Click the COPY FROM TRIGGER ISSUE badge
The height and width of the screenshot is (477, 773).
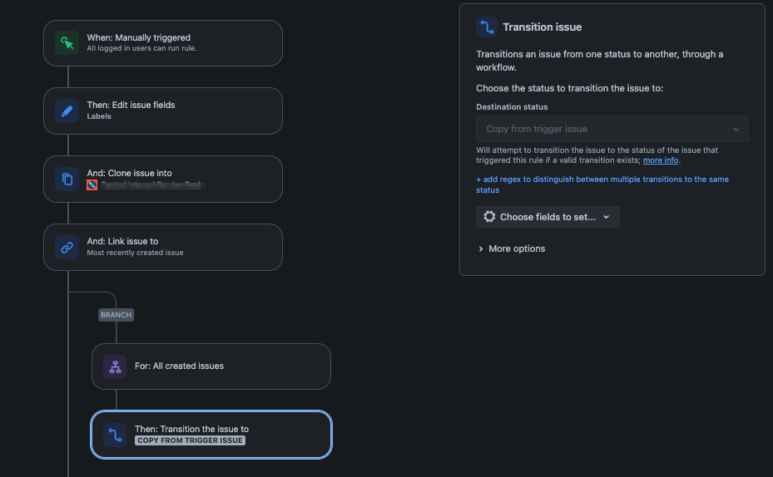[x=190, y=440]
